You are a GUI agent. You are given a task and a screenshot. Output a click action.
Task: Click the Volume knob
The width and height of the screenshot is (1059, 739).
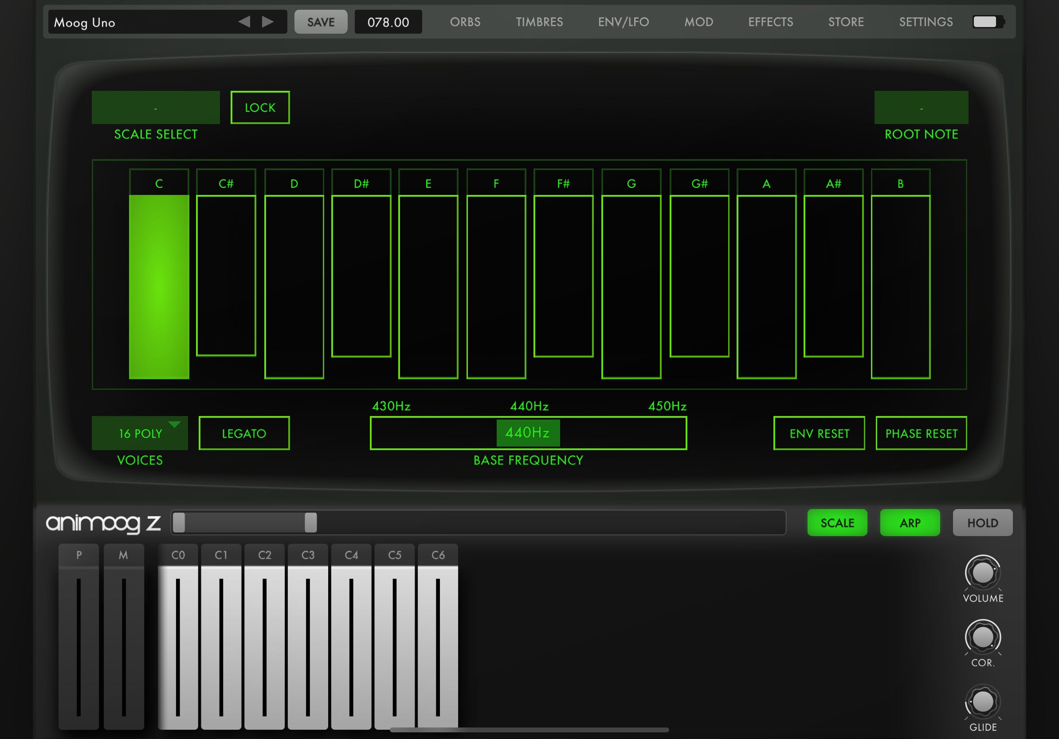[x=982, y=573]
